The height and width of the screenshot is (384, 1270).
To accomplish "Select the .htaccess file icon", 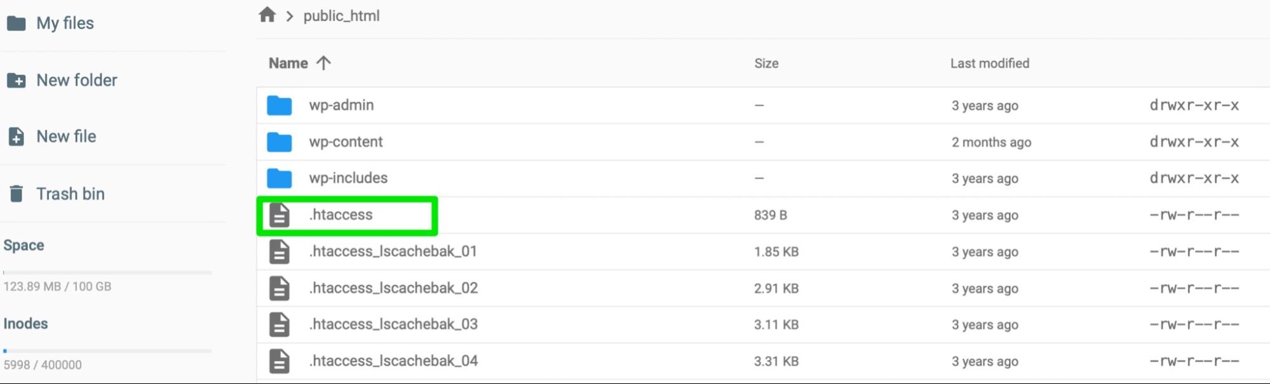I will 280,215.
